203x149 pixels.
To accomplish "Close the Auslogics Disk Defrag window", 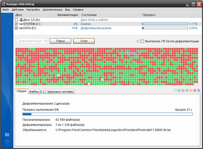I will point(199,4).
